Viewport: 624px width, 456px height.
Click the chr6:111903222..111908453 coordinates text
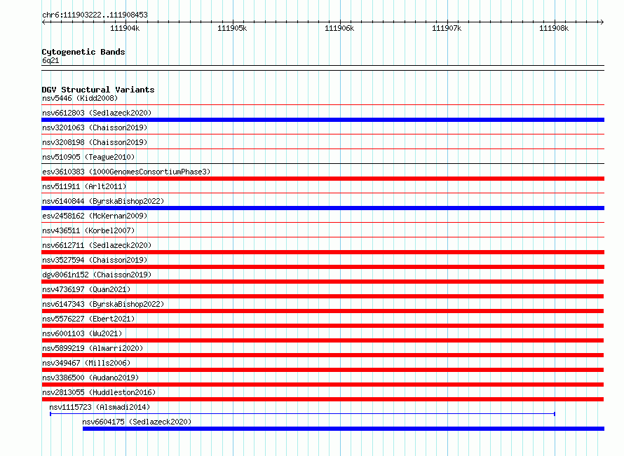point(95,15)
